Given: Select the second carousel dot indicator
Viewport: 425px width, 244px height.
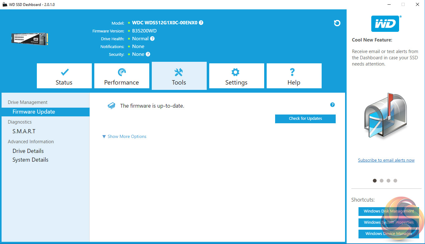Looking at the screenshot, I should click(382, 181).
